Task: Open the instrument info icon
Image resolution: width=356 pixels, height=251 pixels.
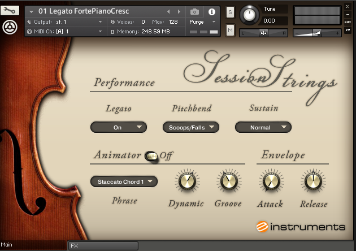Action: [x=212, y=11]
